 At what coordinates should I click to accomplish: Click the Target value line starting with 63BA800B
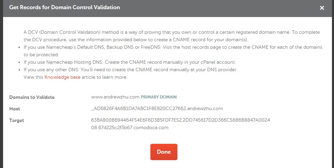pos(181,120)
